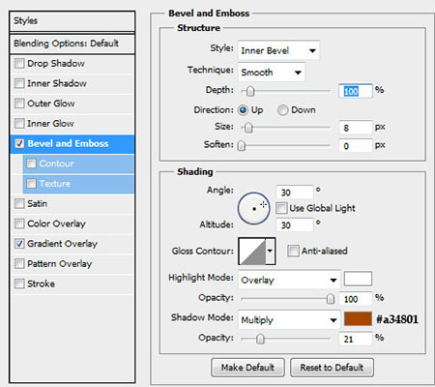Open Blending Options: Default
The width and height of the screenshot is (435, 387).
click(72, 44)
